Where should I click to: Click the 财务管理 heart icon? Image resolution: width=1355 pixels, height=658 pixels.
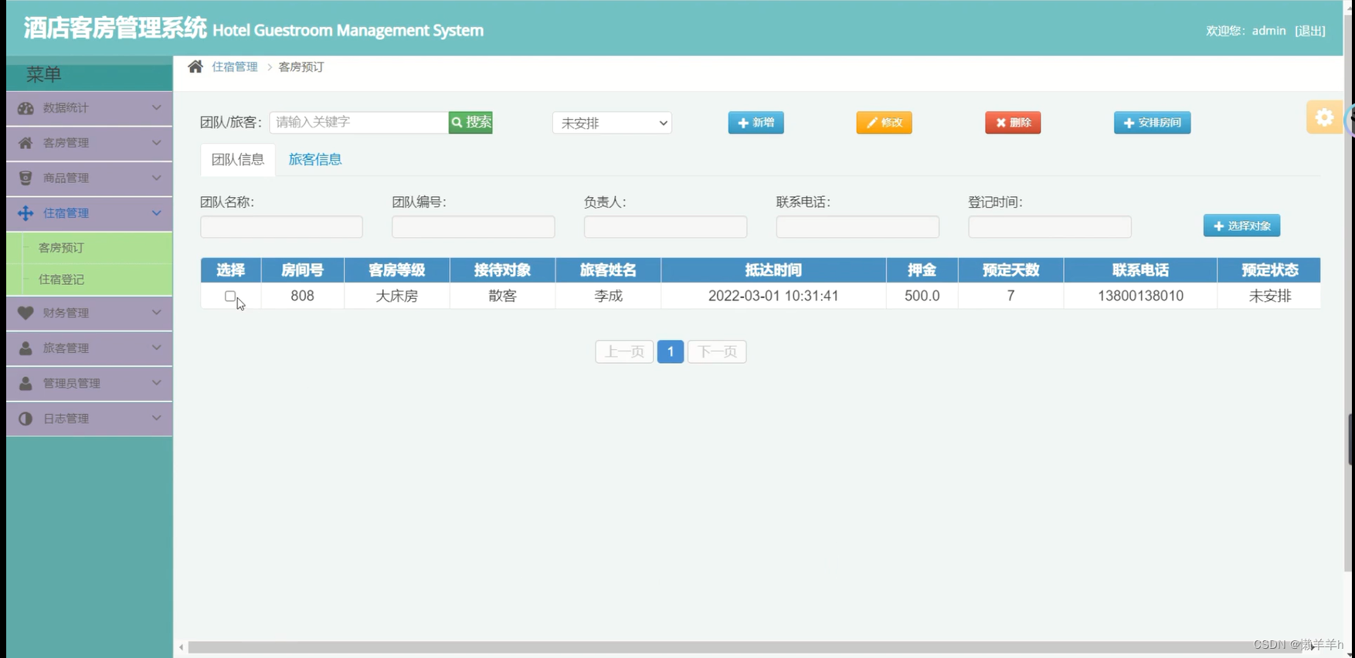click(25, 313)
